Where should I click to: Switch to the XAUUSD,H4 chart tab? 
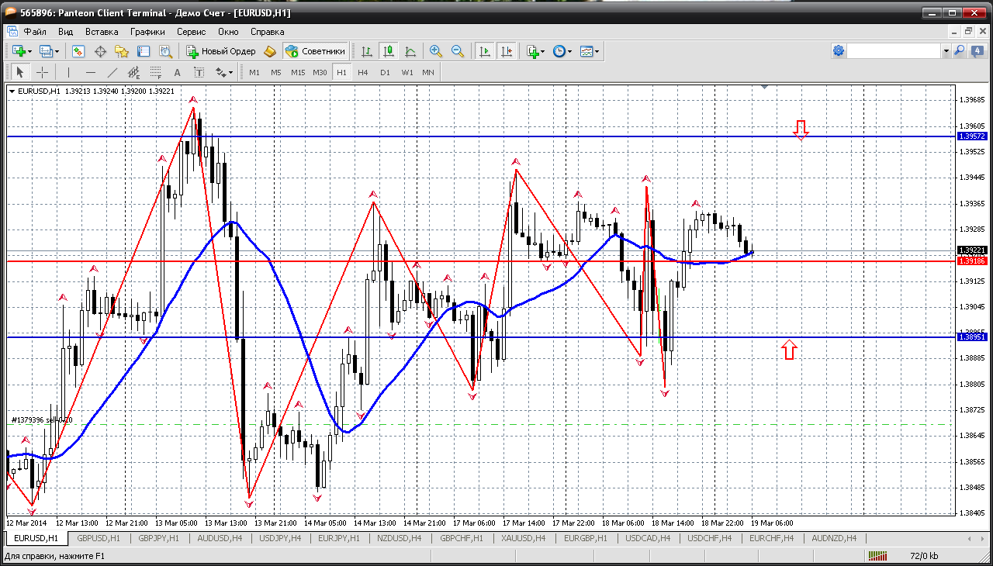coord(522,538)
